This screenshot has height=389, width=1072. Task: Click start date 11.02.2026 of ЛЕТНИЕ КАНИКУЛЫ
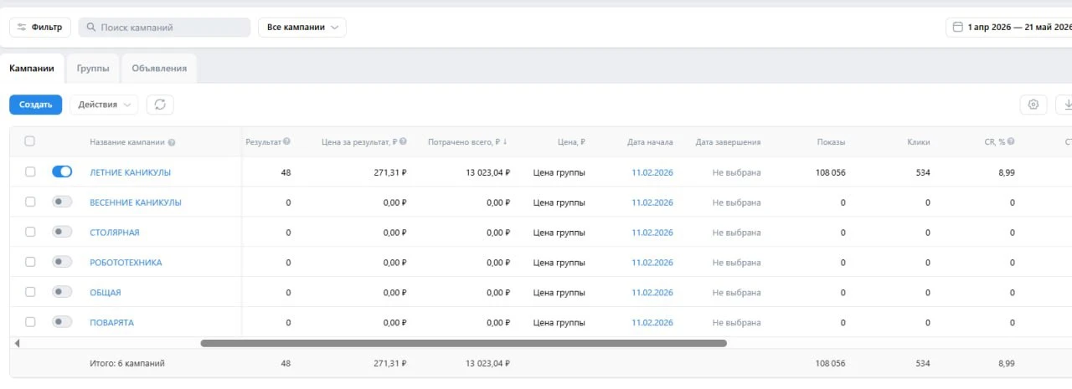pos(652,172)
